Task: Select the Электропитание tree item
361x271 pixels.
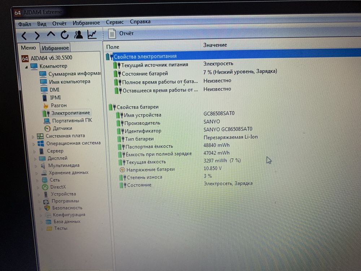Action: pos(70,113)
